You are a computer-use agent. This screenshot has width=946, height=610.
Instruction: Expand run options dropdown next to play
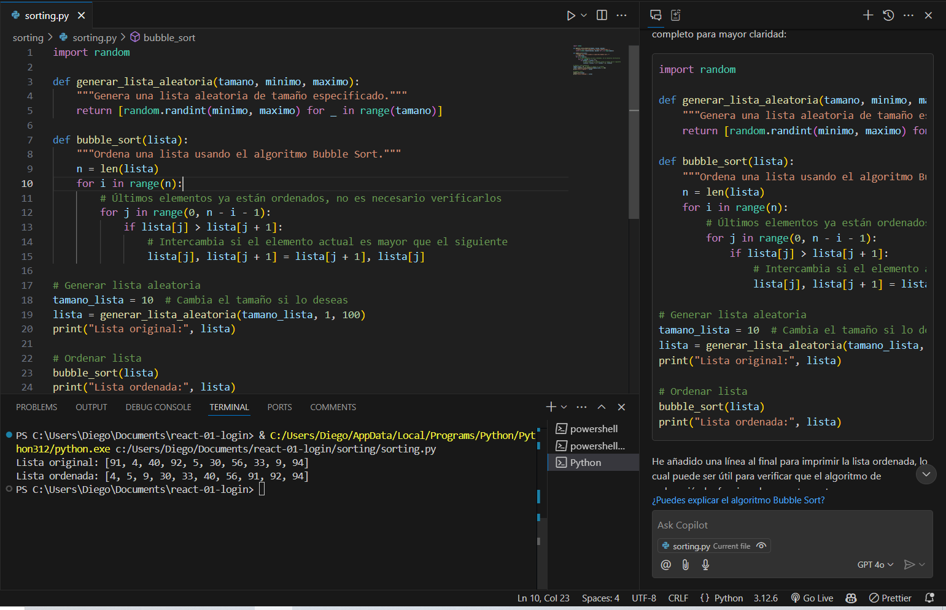584,15
